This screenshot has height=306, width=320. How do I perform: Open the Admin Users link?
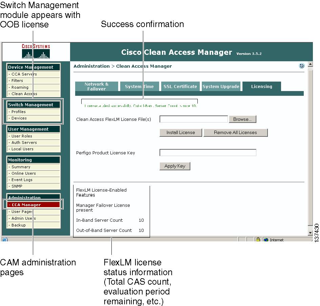click(34, 218)
